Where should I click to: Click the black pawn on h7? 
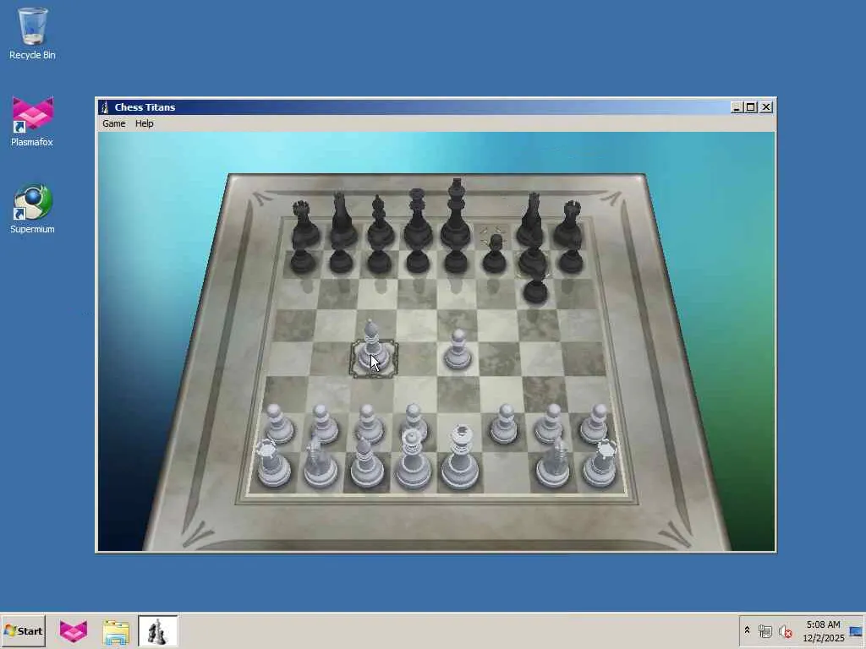click(570, 260)
